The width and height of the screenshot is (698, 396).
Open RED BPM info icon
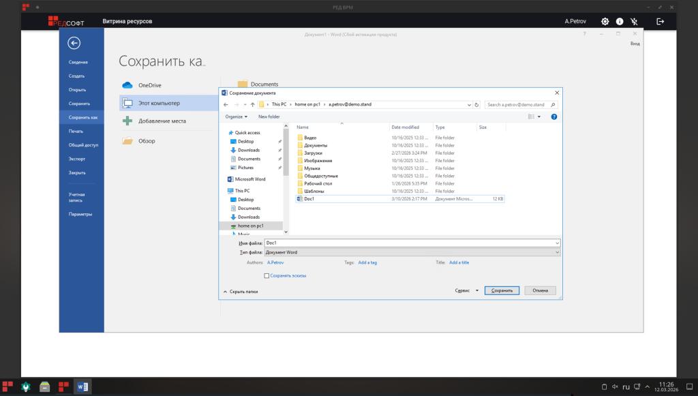pos(620,21)
